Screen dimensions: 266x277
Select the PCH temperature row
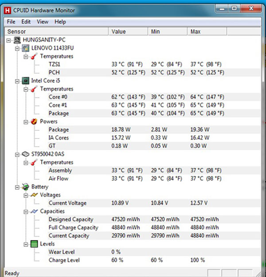[154, 72]
